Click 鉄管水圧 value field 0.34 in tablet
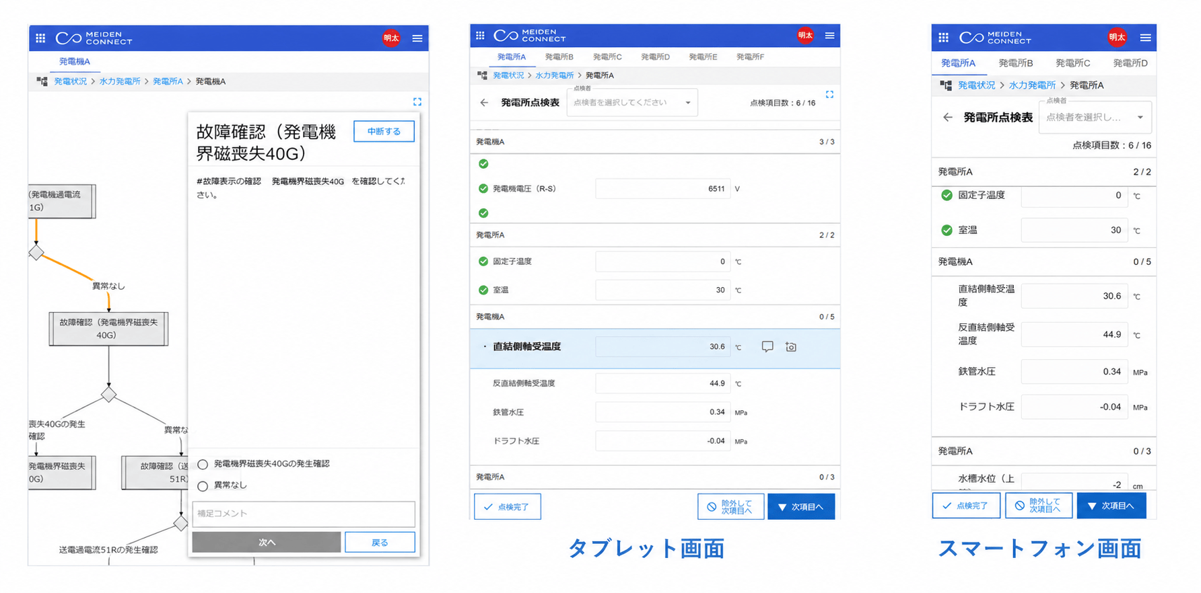1201x593 pixels. point(662,412)
